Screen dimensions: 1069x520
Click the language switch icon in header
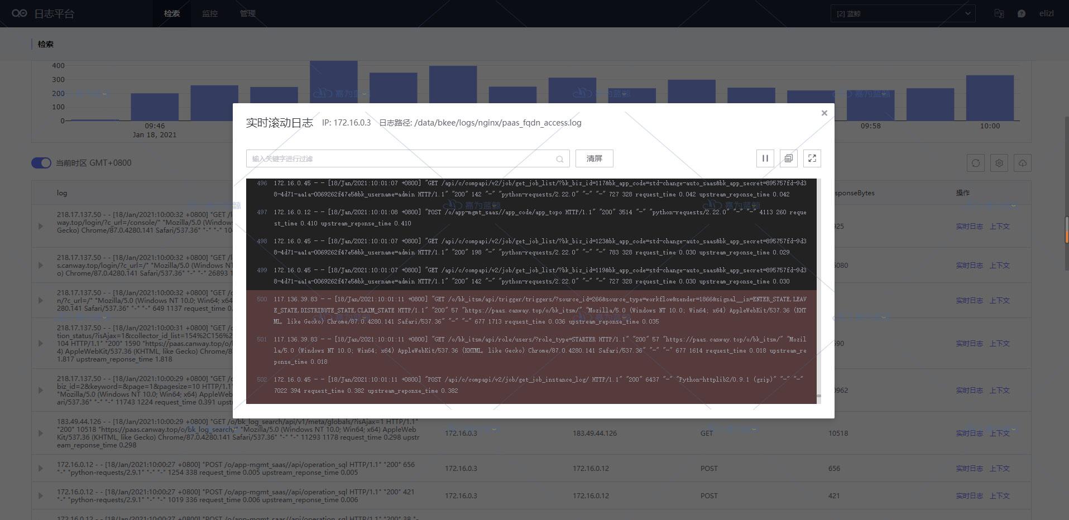[x=999, y=14]
